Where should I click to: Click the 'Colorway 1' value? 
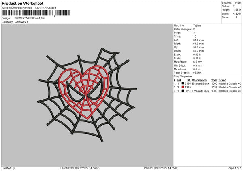(x=21, y=22)
